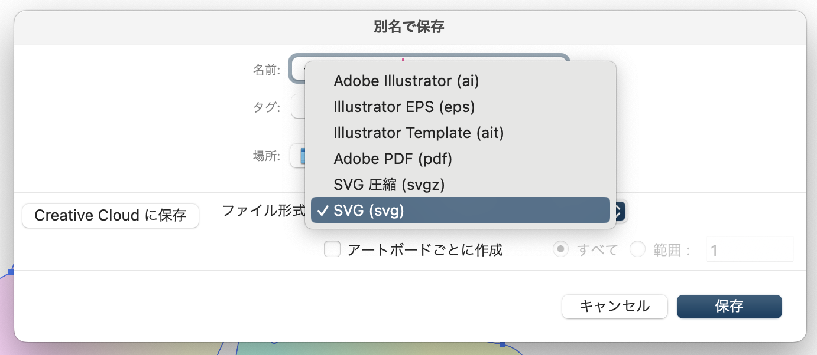Choose SVG 圧縮 (svgz) option

point(460,184)
